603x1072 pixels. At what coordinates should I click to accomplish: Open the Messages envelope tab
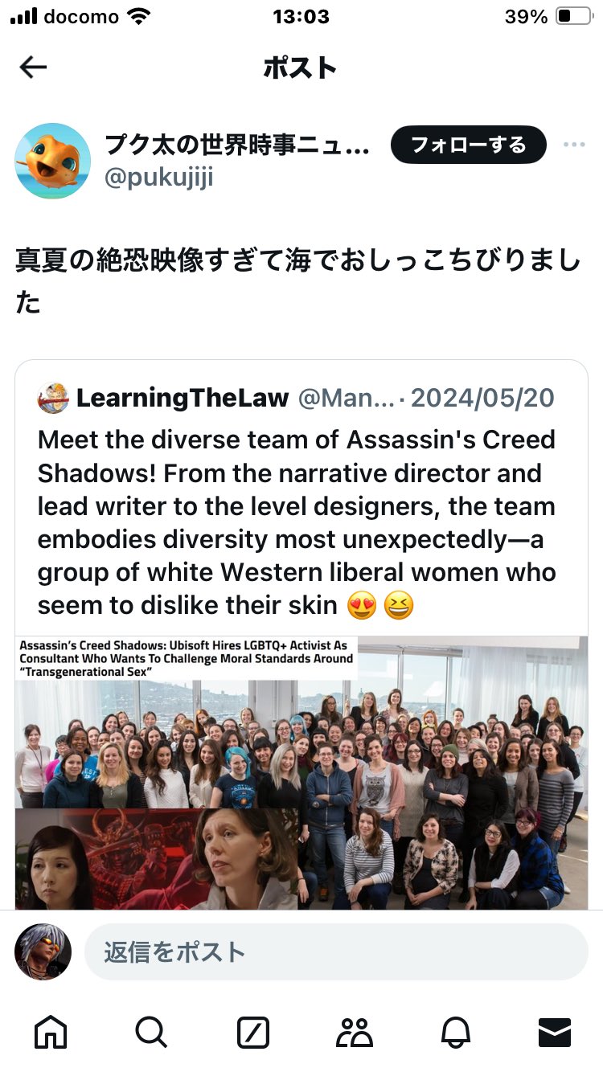click(555, 1032)
